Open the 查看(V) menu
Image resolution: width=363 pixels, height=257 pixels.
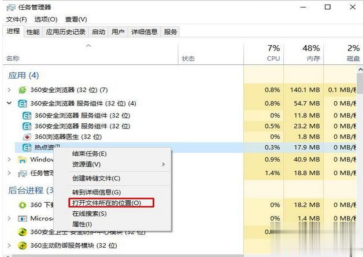coord(76,20)
